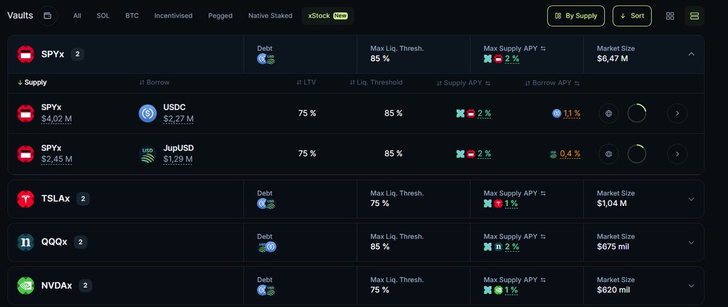The image size is (728, 307).
Task: Select the Pegged tab
Action: click(220, 16)
